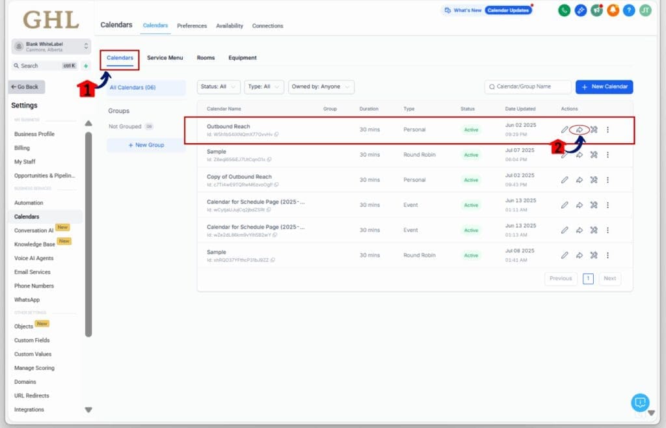Open integrations icon for Jul 08 Sample row

click(594, 255)
